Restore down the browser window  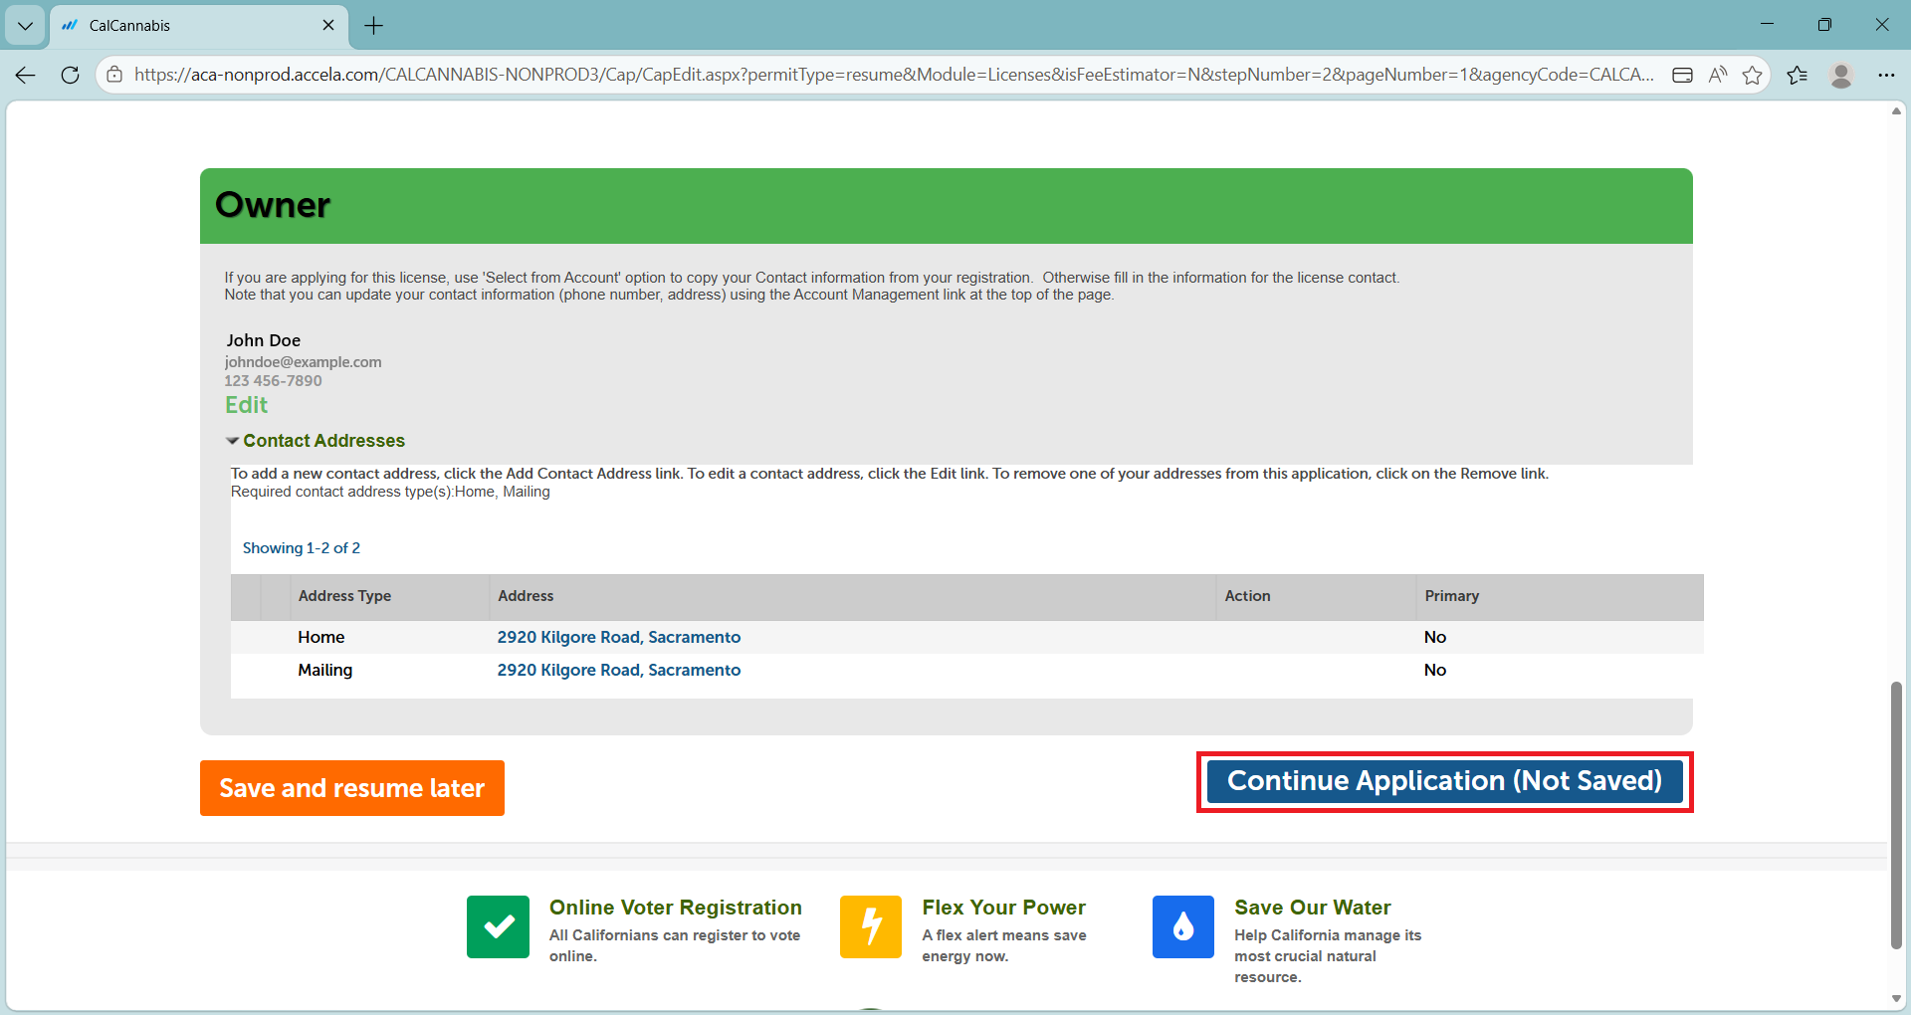(1824, 25)
